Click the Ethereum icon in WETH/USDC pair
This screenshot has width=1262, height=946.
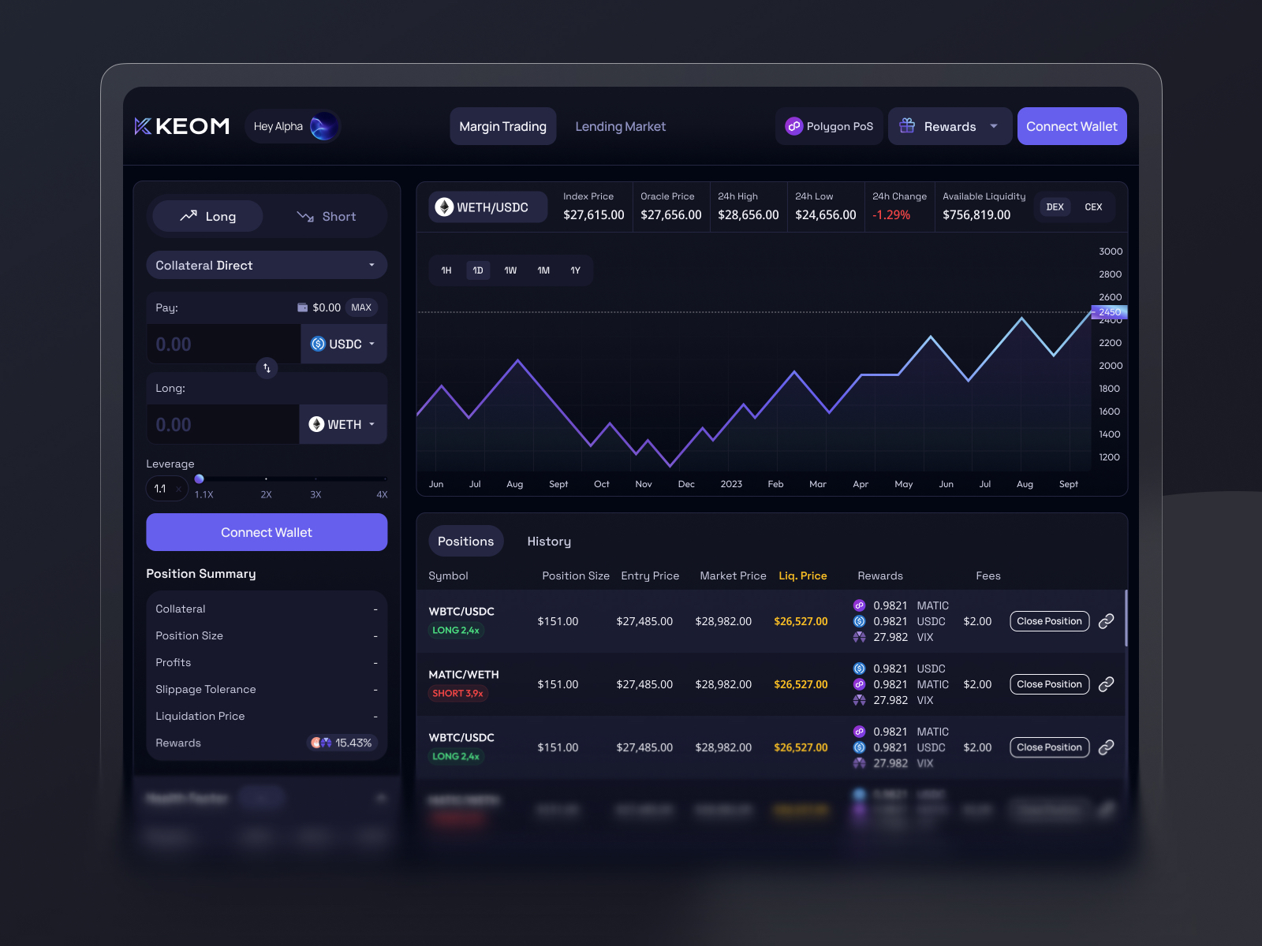[x=444, y=207]
